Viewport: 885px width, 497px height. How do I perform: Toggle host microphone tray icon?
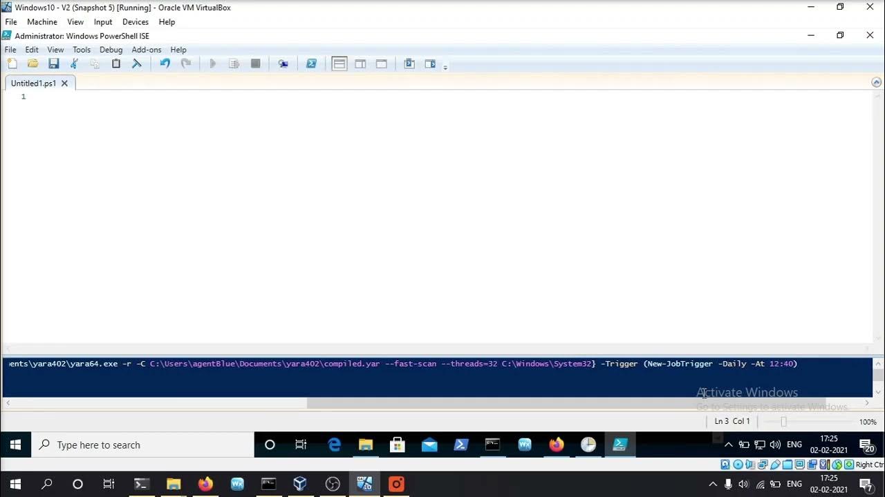click(729, 484)
